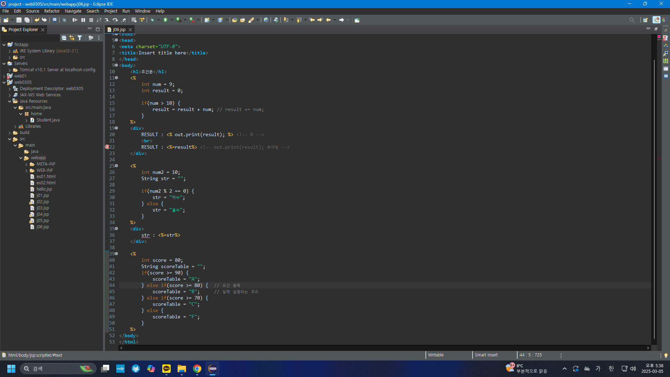Expand the firstapp src folder
The width and height of the screenshot is (670, 377).
coord(10,57)
